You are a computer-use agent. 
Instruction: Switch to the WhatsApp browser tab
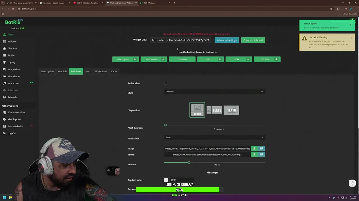point(155,3)
